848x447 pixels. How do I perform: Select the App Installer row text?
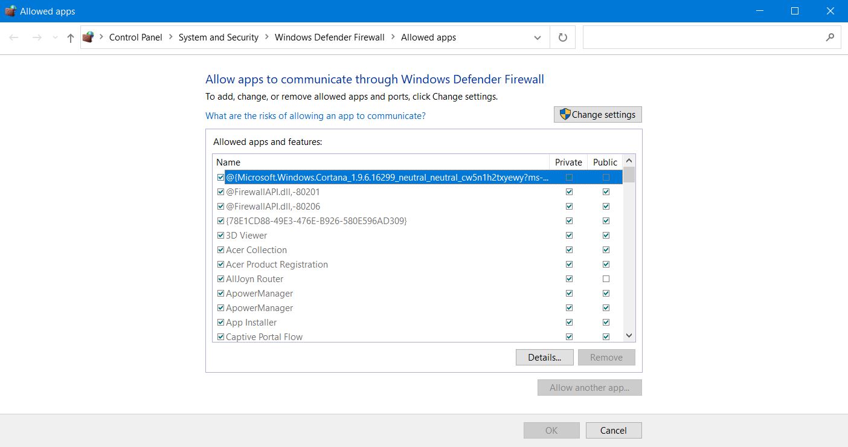click(x=251, y=323)
